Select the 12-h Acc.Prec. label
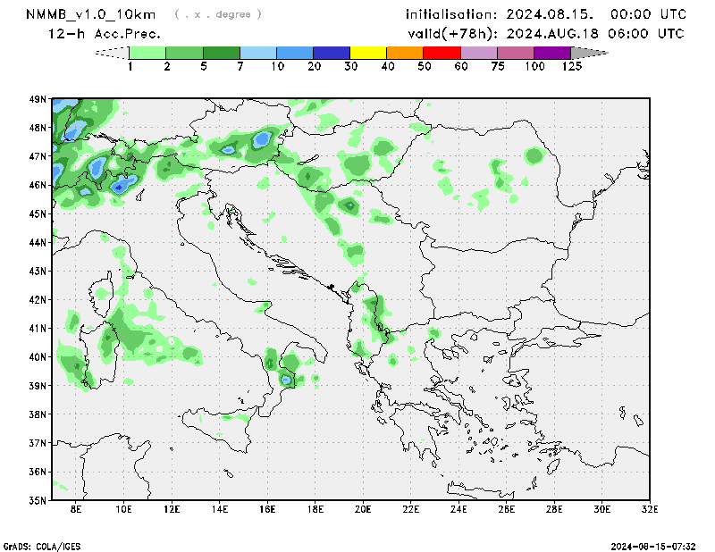This screenshot has height=552, width=715. [105, 34]
